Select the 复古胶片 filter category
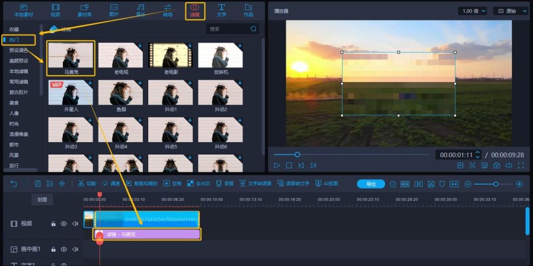The height and width of the screenshot is (266, 533). 19,92
